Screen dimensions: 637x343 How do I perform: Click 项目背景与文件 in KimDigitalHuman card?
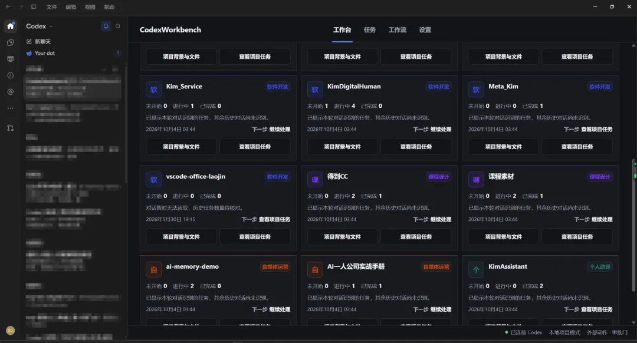342,147
